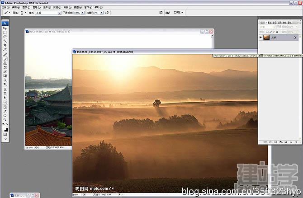Viewport: 303px width, 198px height.
Task: Open the layer fill dropdown in Layers panel
Action: pos(296,32)
